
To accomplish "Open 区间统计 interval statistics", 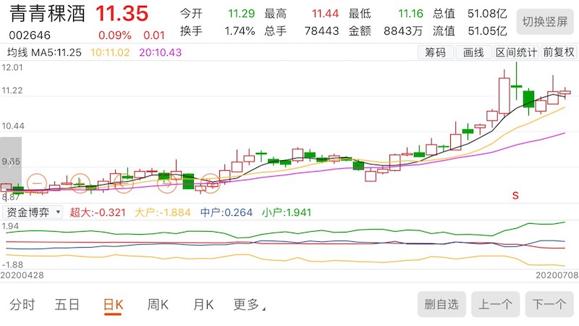I will click(x=516, y=52).
